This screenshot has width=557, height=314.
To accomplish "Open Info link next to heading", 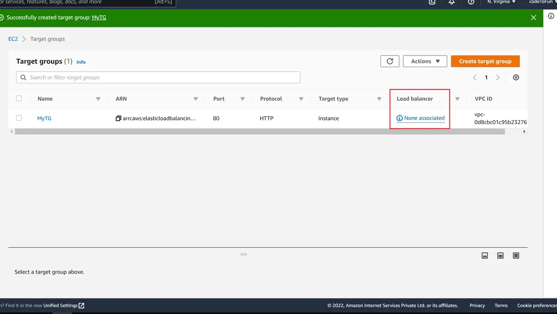I will point(81,62).
